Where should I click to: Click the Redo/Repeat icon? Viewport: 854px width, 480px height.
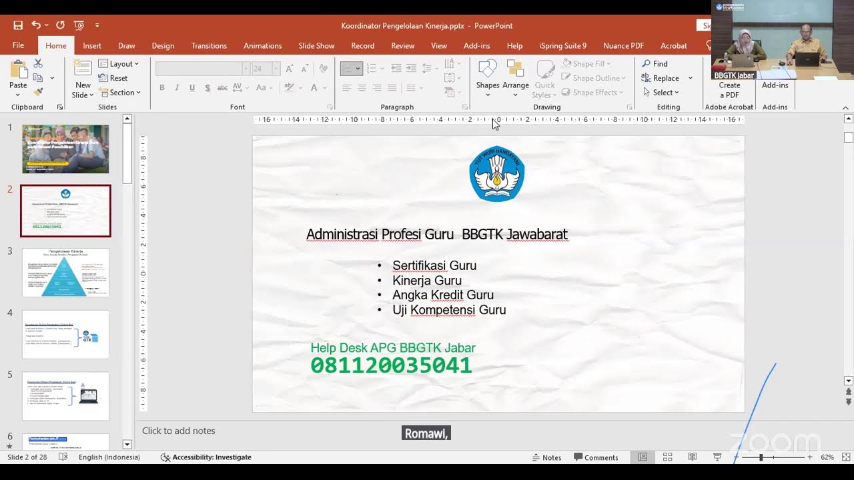(x=60, y=25)
